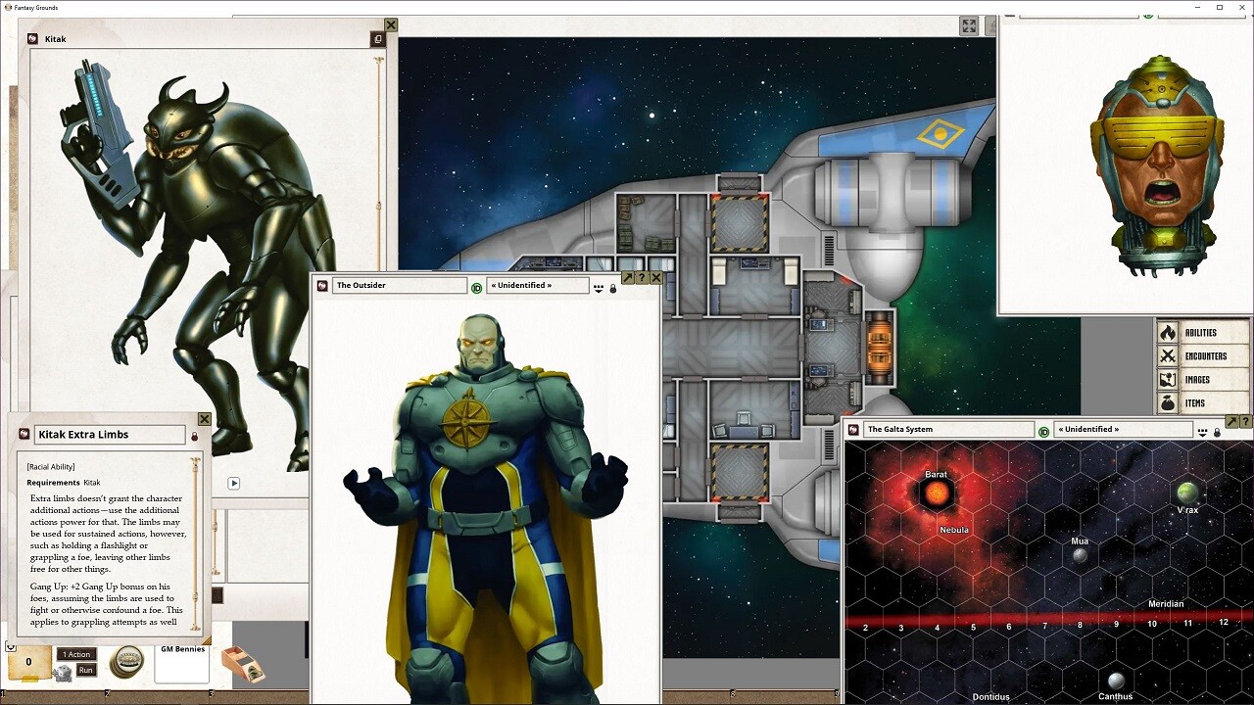Image resolution: width=1254 pixels, height=705 pixels.
Task: Open the Encounters sidebar panel
Action: [x=1202, y=356]
